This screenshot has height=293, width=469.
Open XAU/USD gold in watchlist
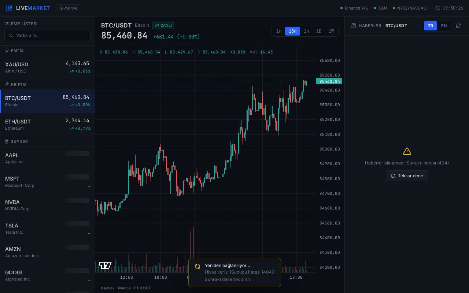[x=48, y=68]
